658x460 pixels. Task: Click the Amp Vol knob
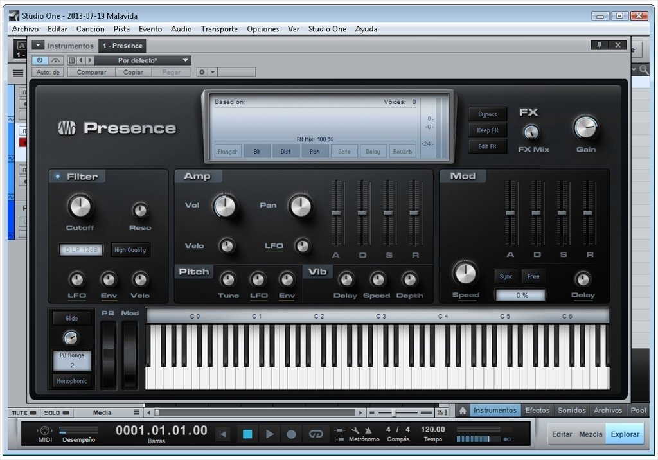click(225, 206)
